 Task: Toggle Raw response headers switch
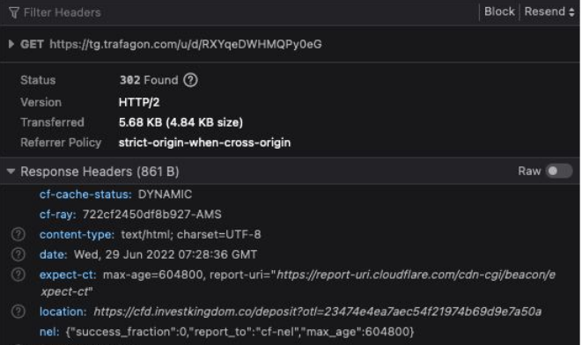[559, 171]
